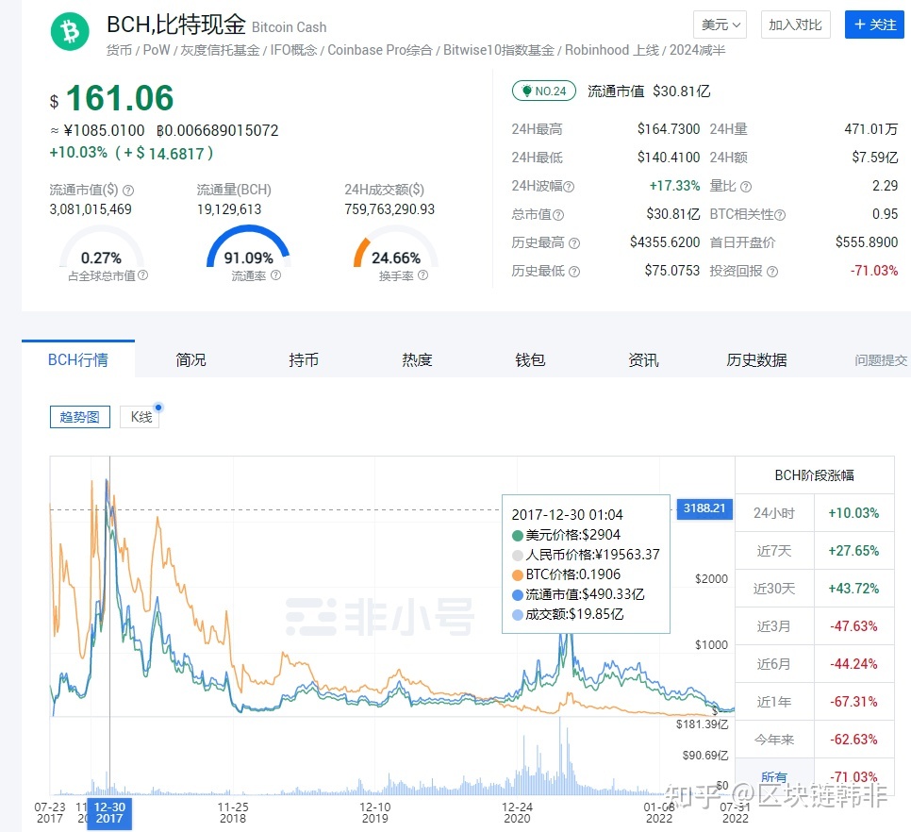Click the 灰度信托基金 tag
Image resolution: width=911 pixels, height=832 pixels.
(x=220, y=51)
